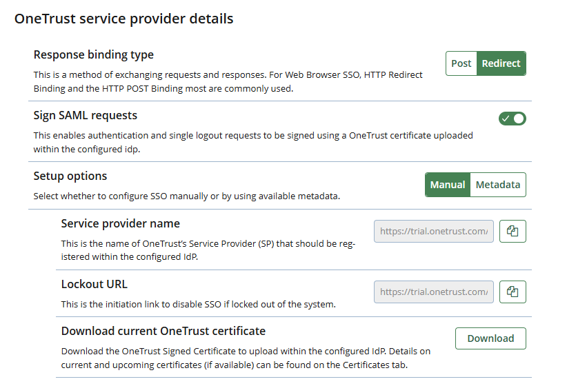Click the Lockout URL heading
This screenshot has width=587, height=386.
[94, 284]
